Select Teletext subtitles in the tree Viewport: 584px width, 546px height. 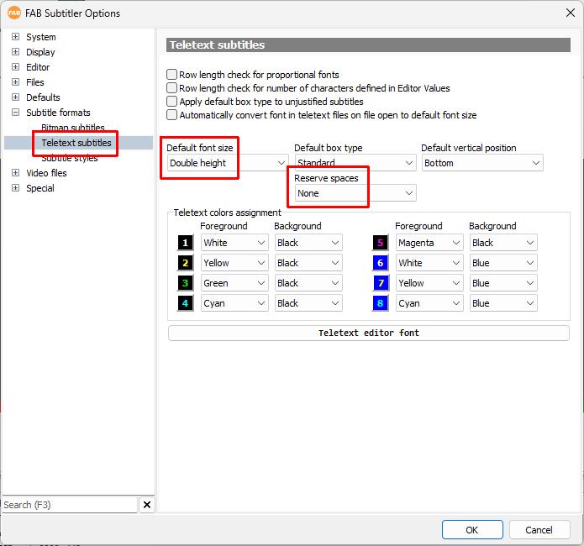coord(76,143)
